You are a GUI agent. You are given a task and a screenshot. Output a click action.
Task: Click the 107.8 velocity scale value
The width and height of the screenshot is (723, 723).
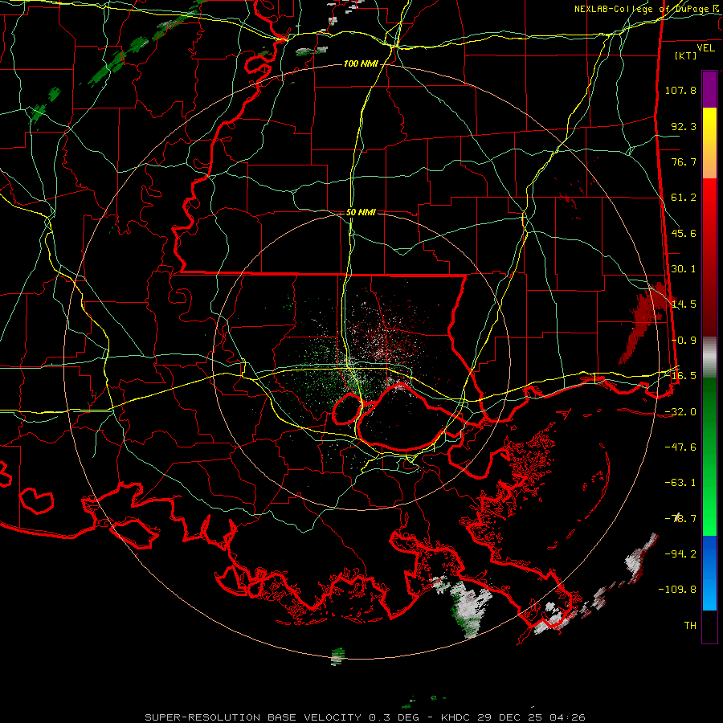coord(680,90)
